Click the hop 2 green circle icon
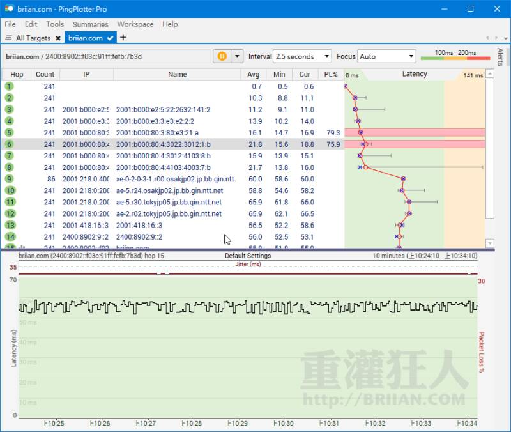This screenshot has width=511, height=432. pyautogui.click(x=9, y=98)
